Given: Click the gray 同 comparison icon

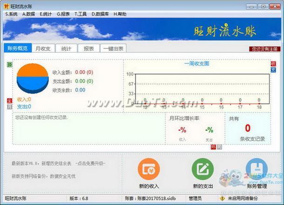Looking at the screenshot, I should click(219, 147).
